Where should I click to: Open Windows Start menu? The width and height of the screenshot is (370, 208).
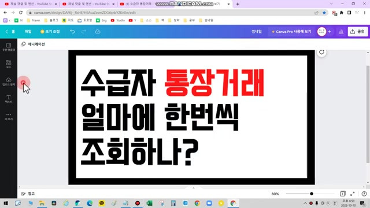click(x=6, y=203)
